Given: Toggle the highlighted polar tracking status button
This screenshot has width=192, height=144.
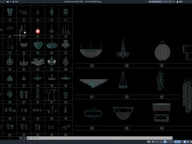Looking at the screenshot, I should coord(165,142).
